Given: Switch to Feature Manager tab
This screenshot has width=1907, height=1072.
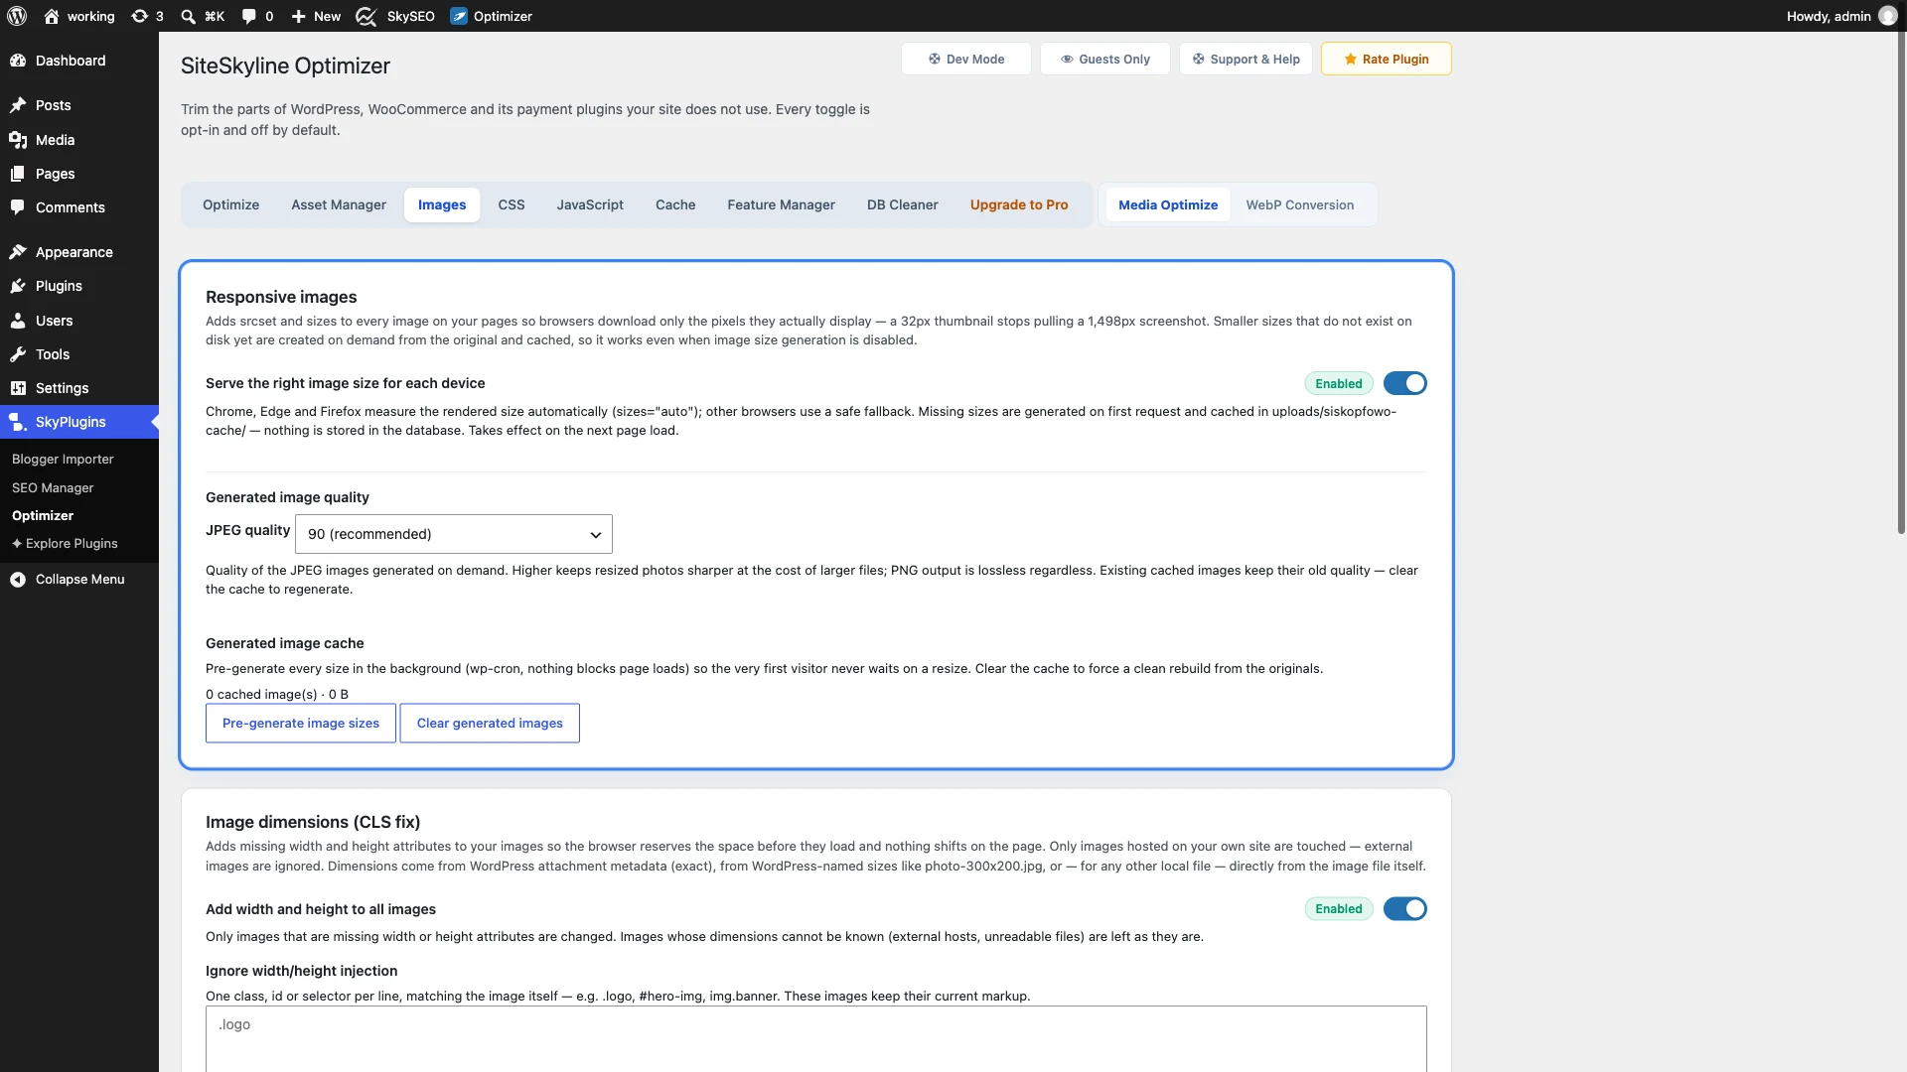Looking at the screenshot, I should point(781,204).
